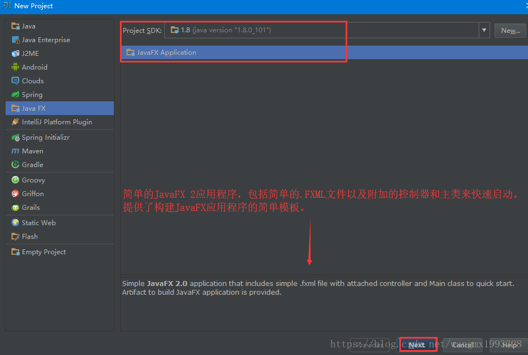Image resolution: width=528 pixels, height=355 pixels.
Task: Click the Project SDK label
Action: coord(142,30)
